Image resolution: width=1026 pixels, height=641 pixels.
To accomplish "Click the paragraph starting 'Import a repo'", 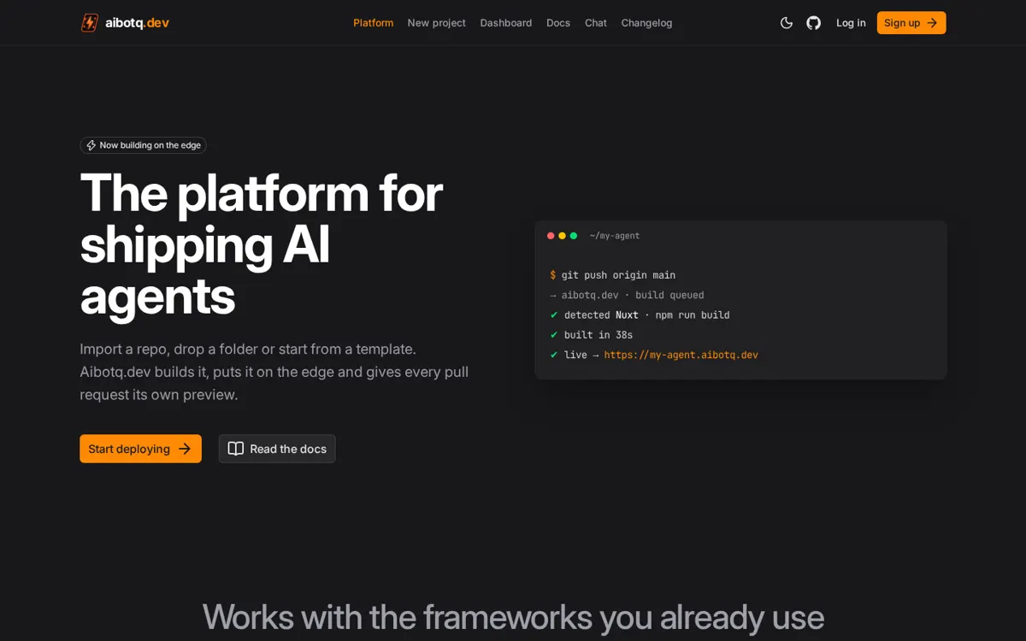I will (x=274, y=372).
